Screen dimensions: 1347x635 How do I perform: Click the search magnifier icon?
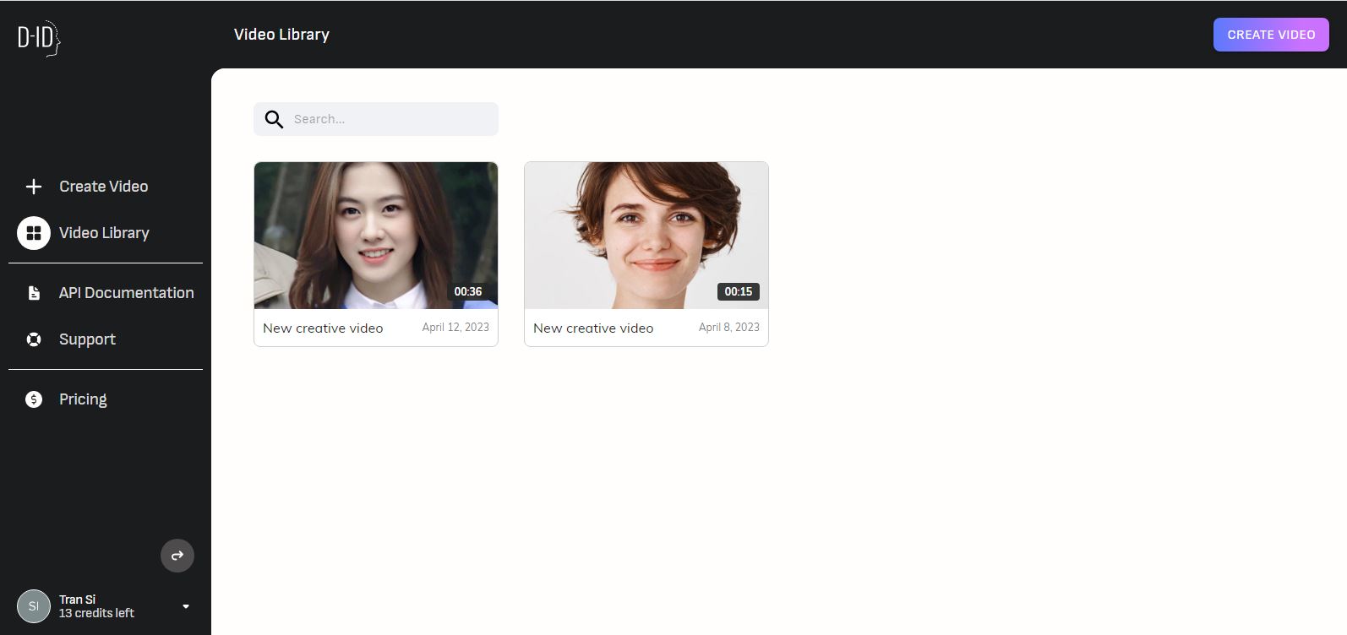point(274,119)
